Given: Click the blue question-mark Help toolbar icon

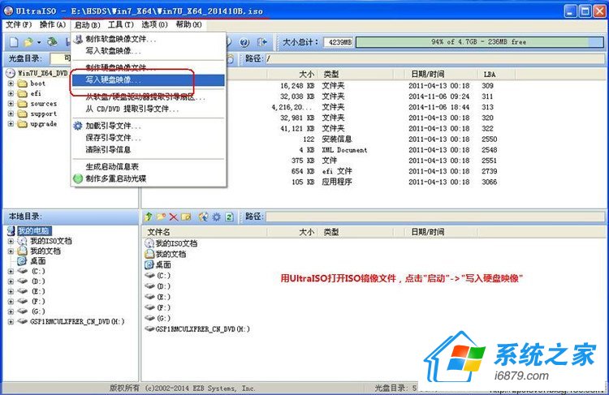Looking at the screenshot, I should [x=244, y=42].
